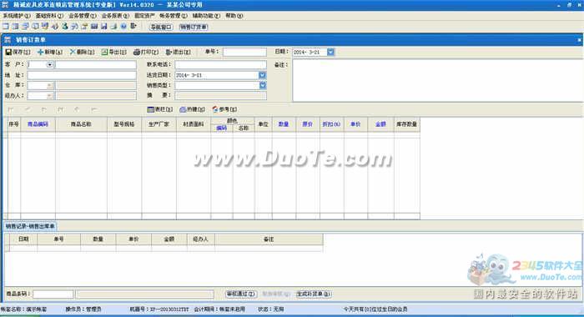Open the 日期 date dropdown at top
This screenshot has width=584, height=317.
pyautogui.click(x=330, y=53)
